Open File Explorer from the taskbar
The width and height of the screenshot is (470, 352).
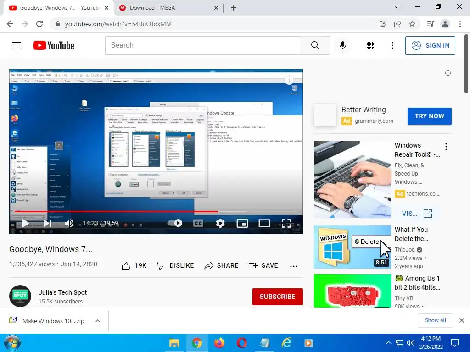click(x=174, y=343)
